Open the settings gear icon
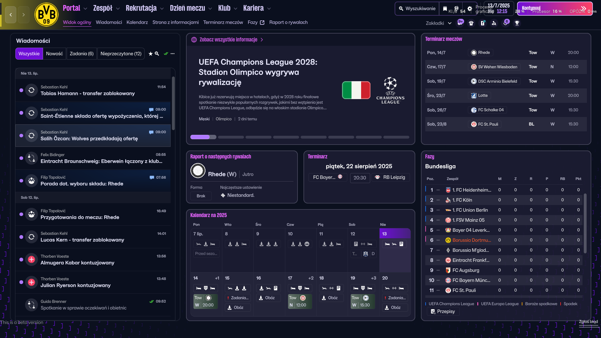 coord(470,9)
